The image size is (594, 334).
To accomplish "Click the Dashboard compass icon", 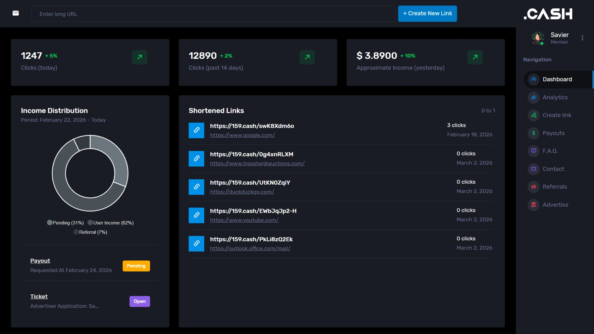I will pyautogui.click(x=534, y=79).
